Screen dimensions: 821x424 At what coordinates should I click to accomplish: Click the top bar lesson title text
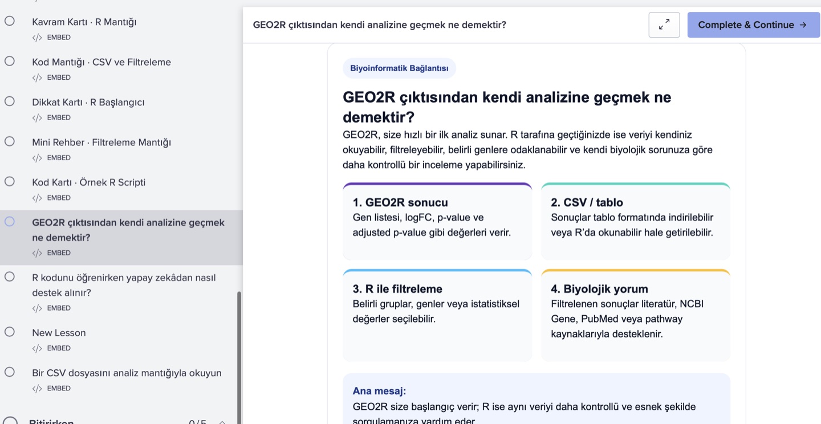379,25
